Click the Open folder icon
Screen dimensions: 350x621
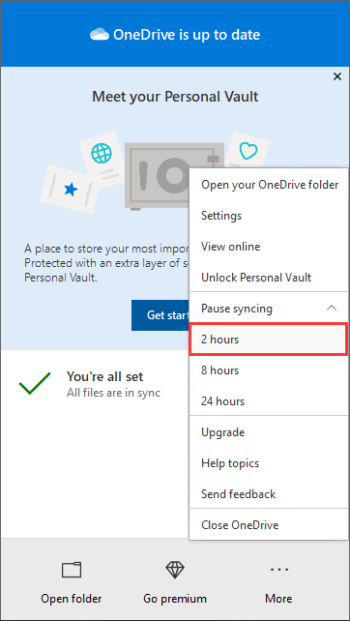click(72, 571)
